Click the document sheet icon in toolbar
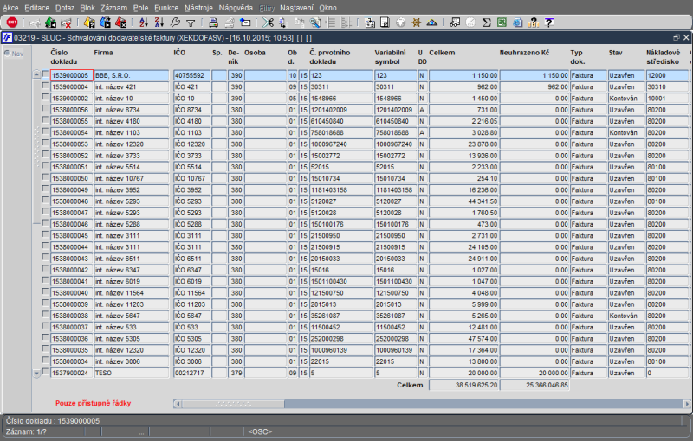 [385, 22]
